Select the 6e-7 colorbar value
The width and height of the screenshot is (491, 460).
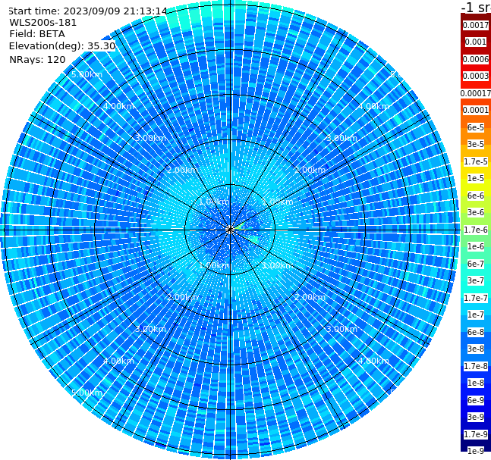pyautogui.click(x=476, y=264)
